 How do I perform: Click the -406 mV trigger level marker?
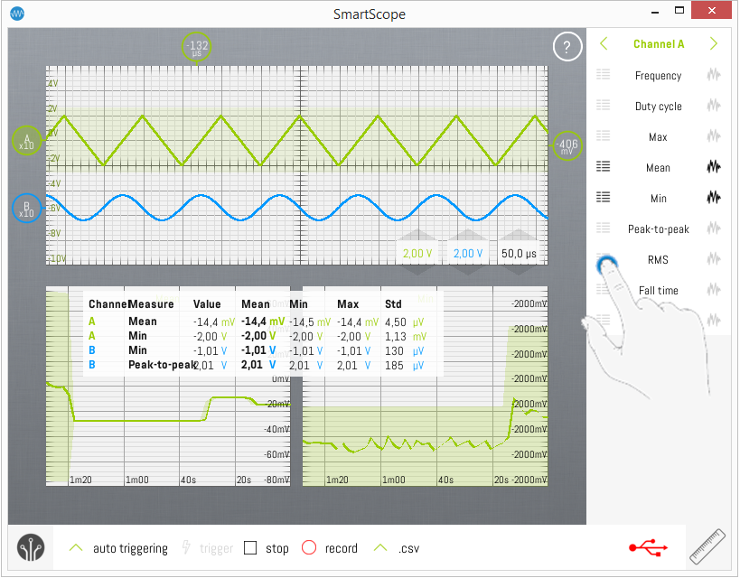(x=567, y=146)
